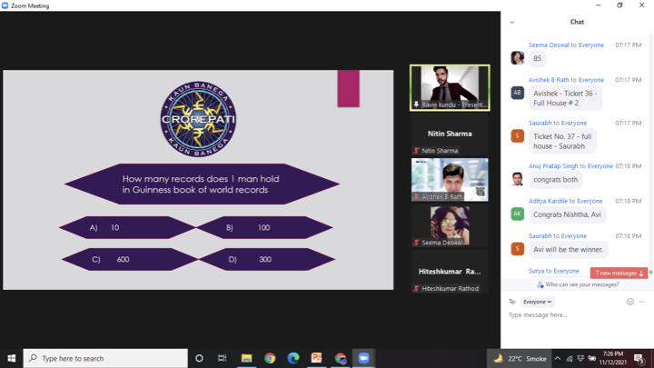Open File Explorer from the taskbar

click(246, 358)
